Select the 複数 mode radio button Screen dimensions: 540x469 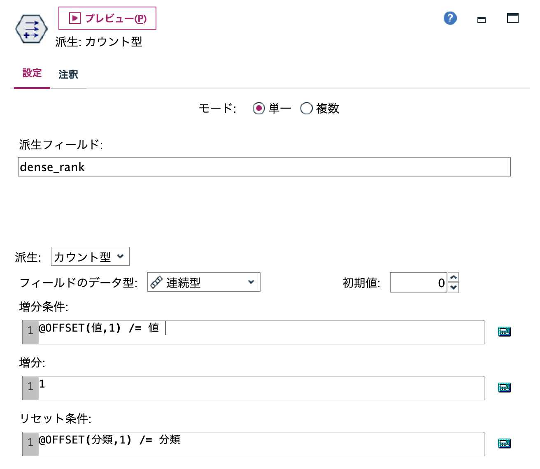point(306,109)
